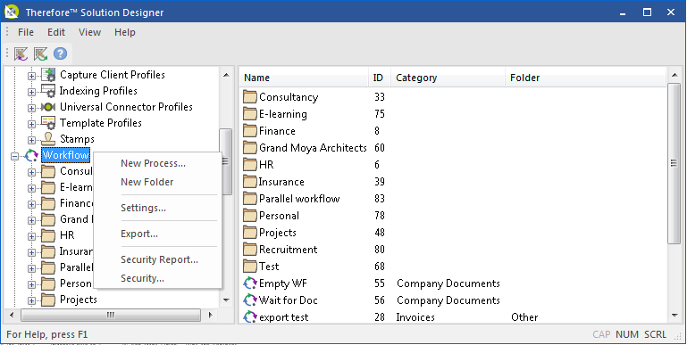
Task: Choose New Process... from context menu
Action: coord(154,163)
